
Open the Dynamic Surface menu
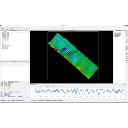[17, 27]
